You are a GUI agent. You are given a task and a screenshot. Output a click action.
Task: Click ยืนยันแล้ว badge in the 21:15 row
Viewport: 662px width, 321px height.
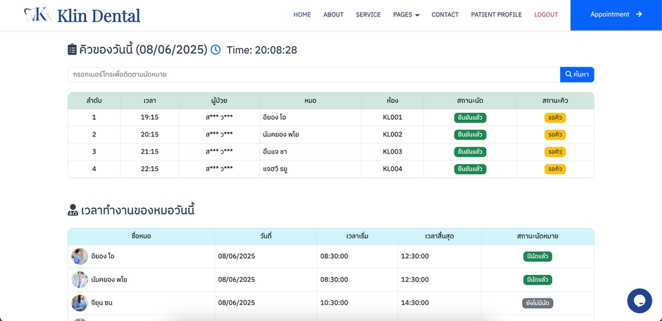coord(470,152)
